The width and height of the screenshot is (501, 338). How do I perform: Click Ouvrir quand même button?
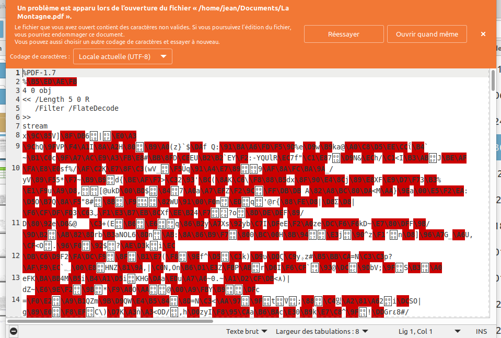point(427,34)
